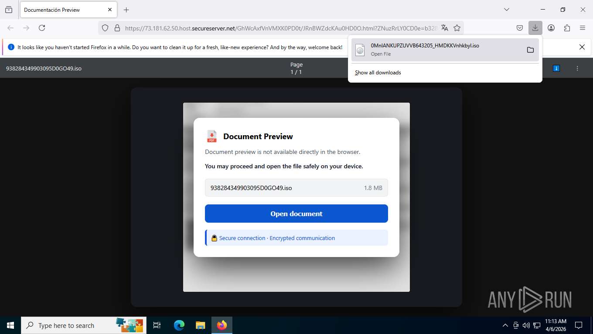Open the PDF viewer more options menu

pos(577,68)
